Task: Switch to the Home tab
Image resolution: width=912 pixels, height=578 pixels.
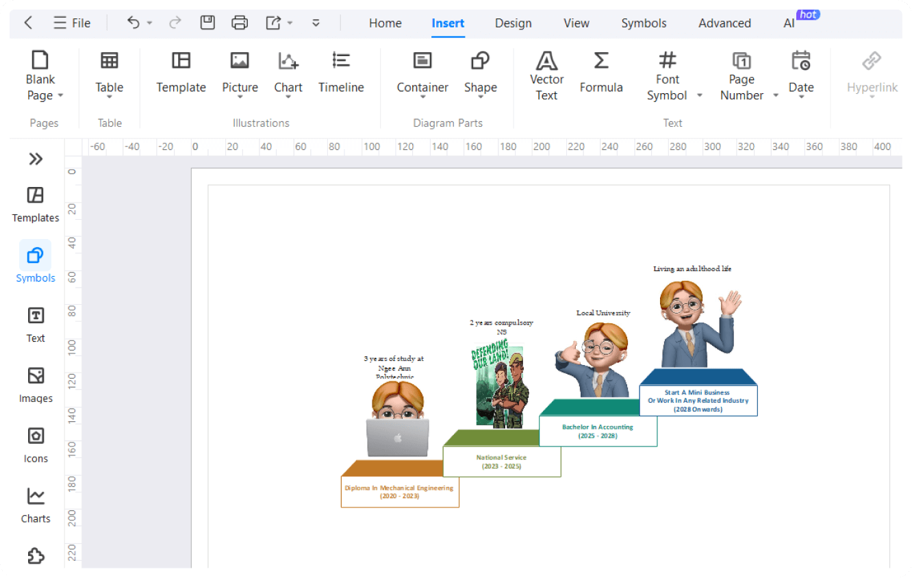Action: click(385, 23)
